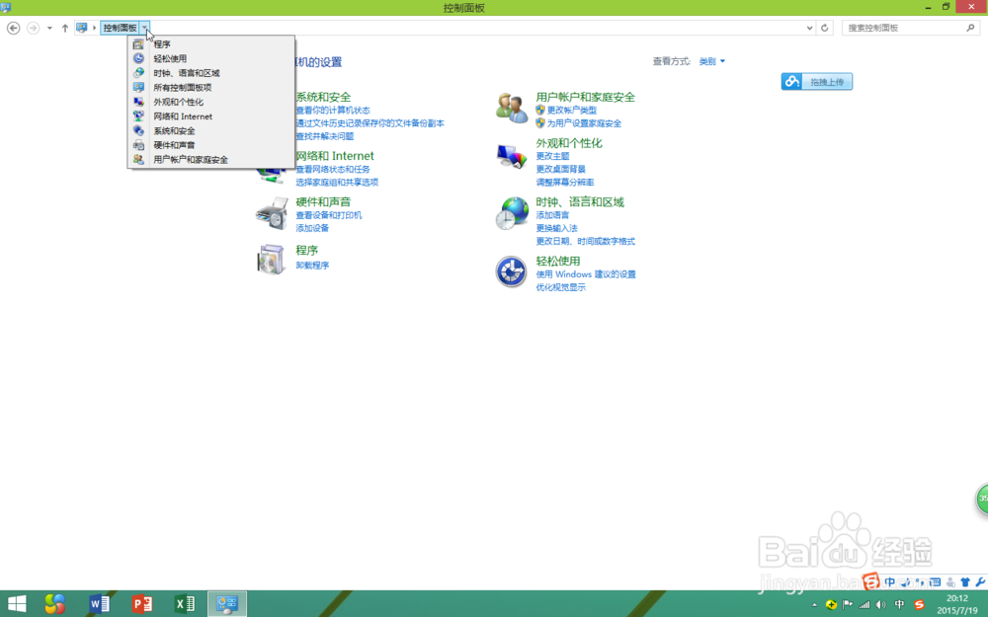988x617 pixels.
Task: Click the 硬件和声音 printer icon
Action: tap(271, 213)
